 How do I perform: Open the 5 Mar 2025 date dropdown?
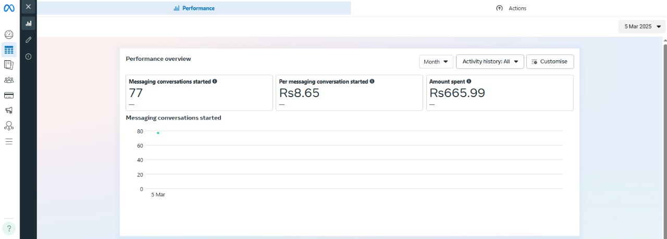pyautogui.click(x=641, y=26)
